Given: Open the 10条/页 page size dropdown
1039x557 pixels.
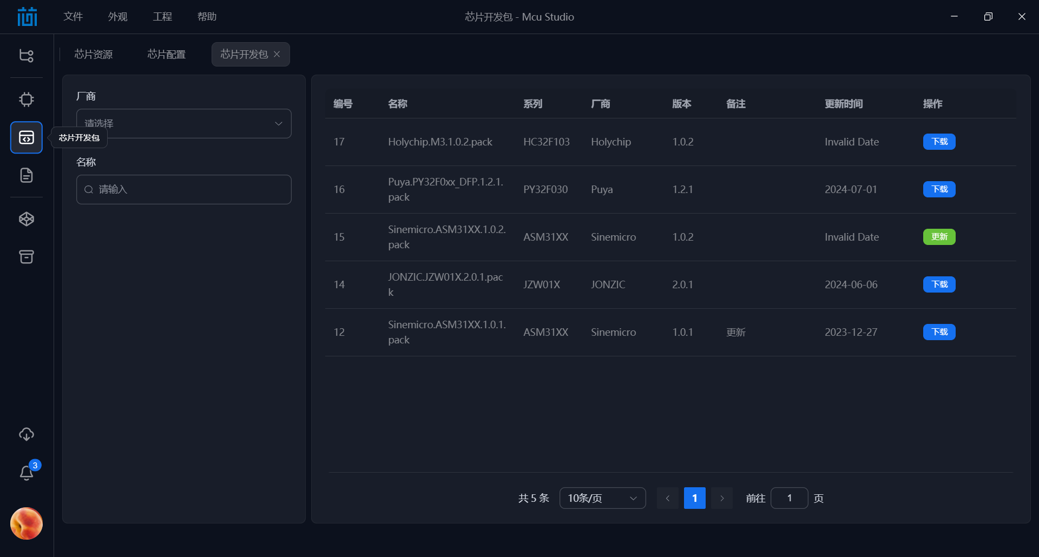Looking at the screenshot, I should pos(602,498).
